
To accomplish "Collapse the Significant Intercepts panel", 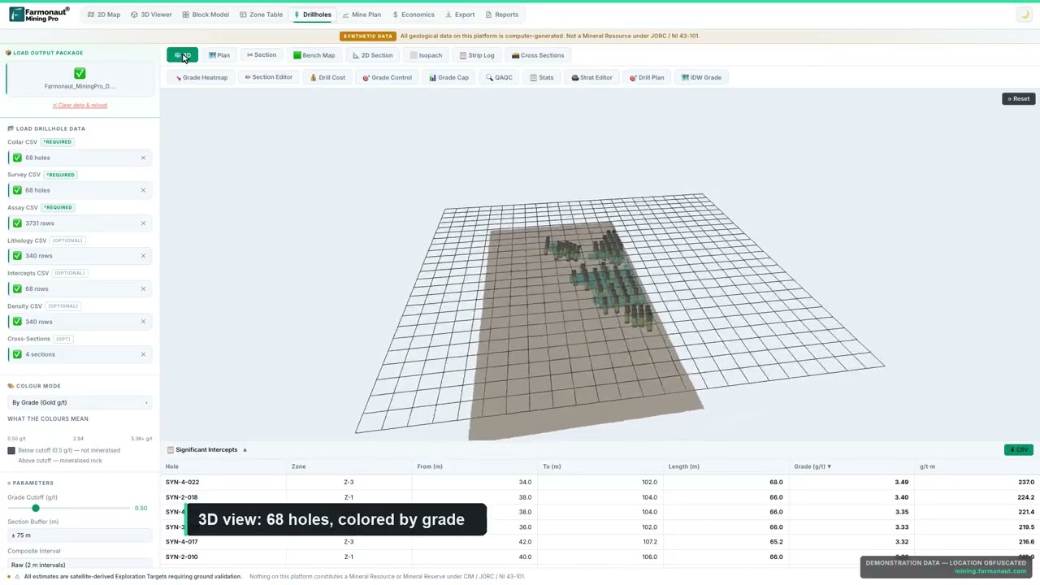I will click(x=245, y=449).
